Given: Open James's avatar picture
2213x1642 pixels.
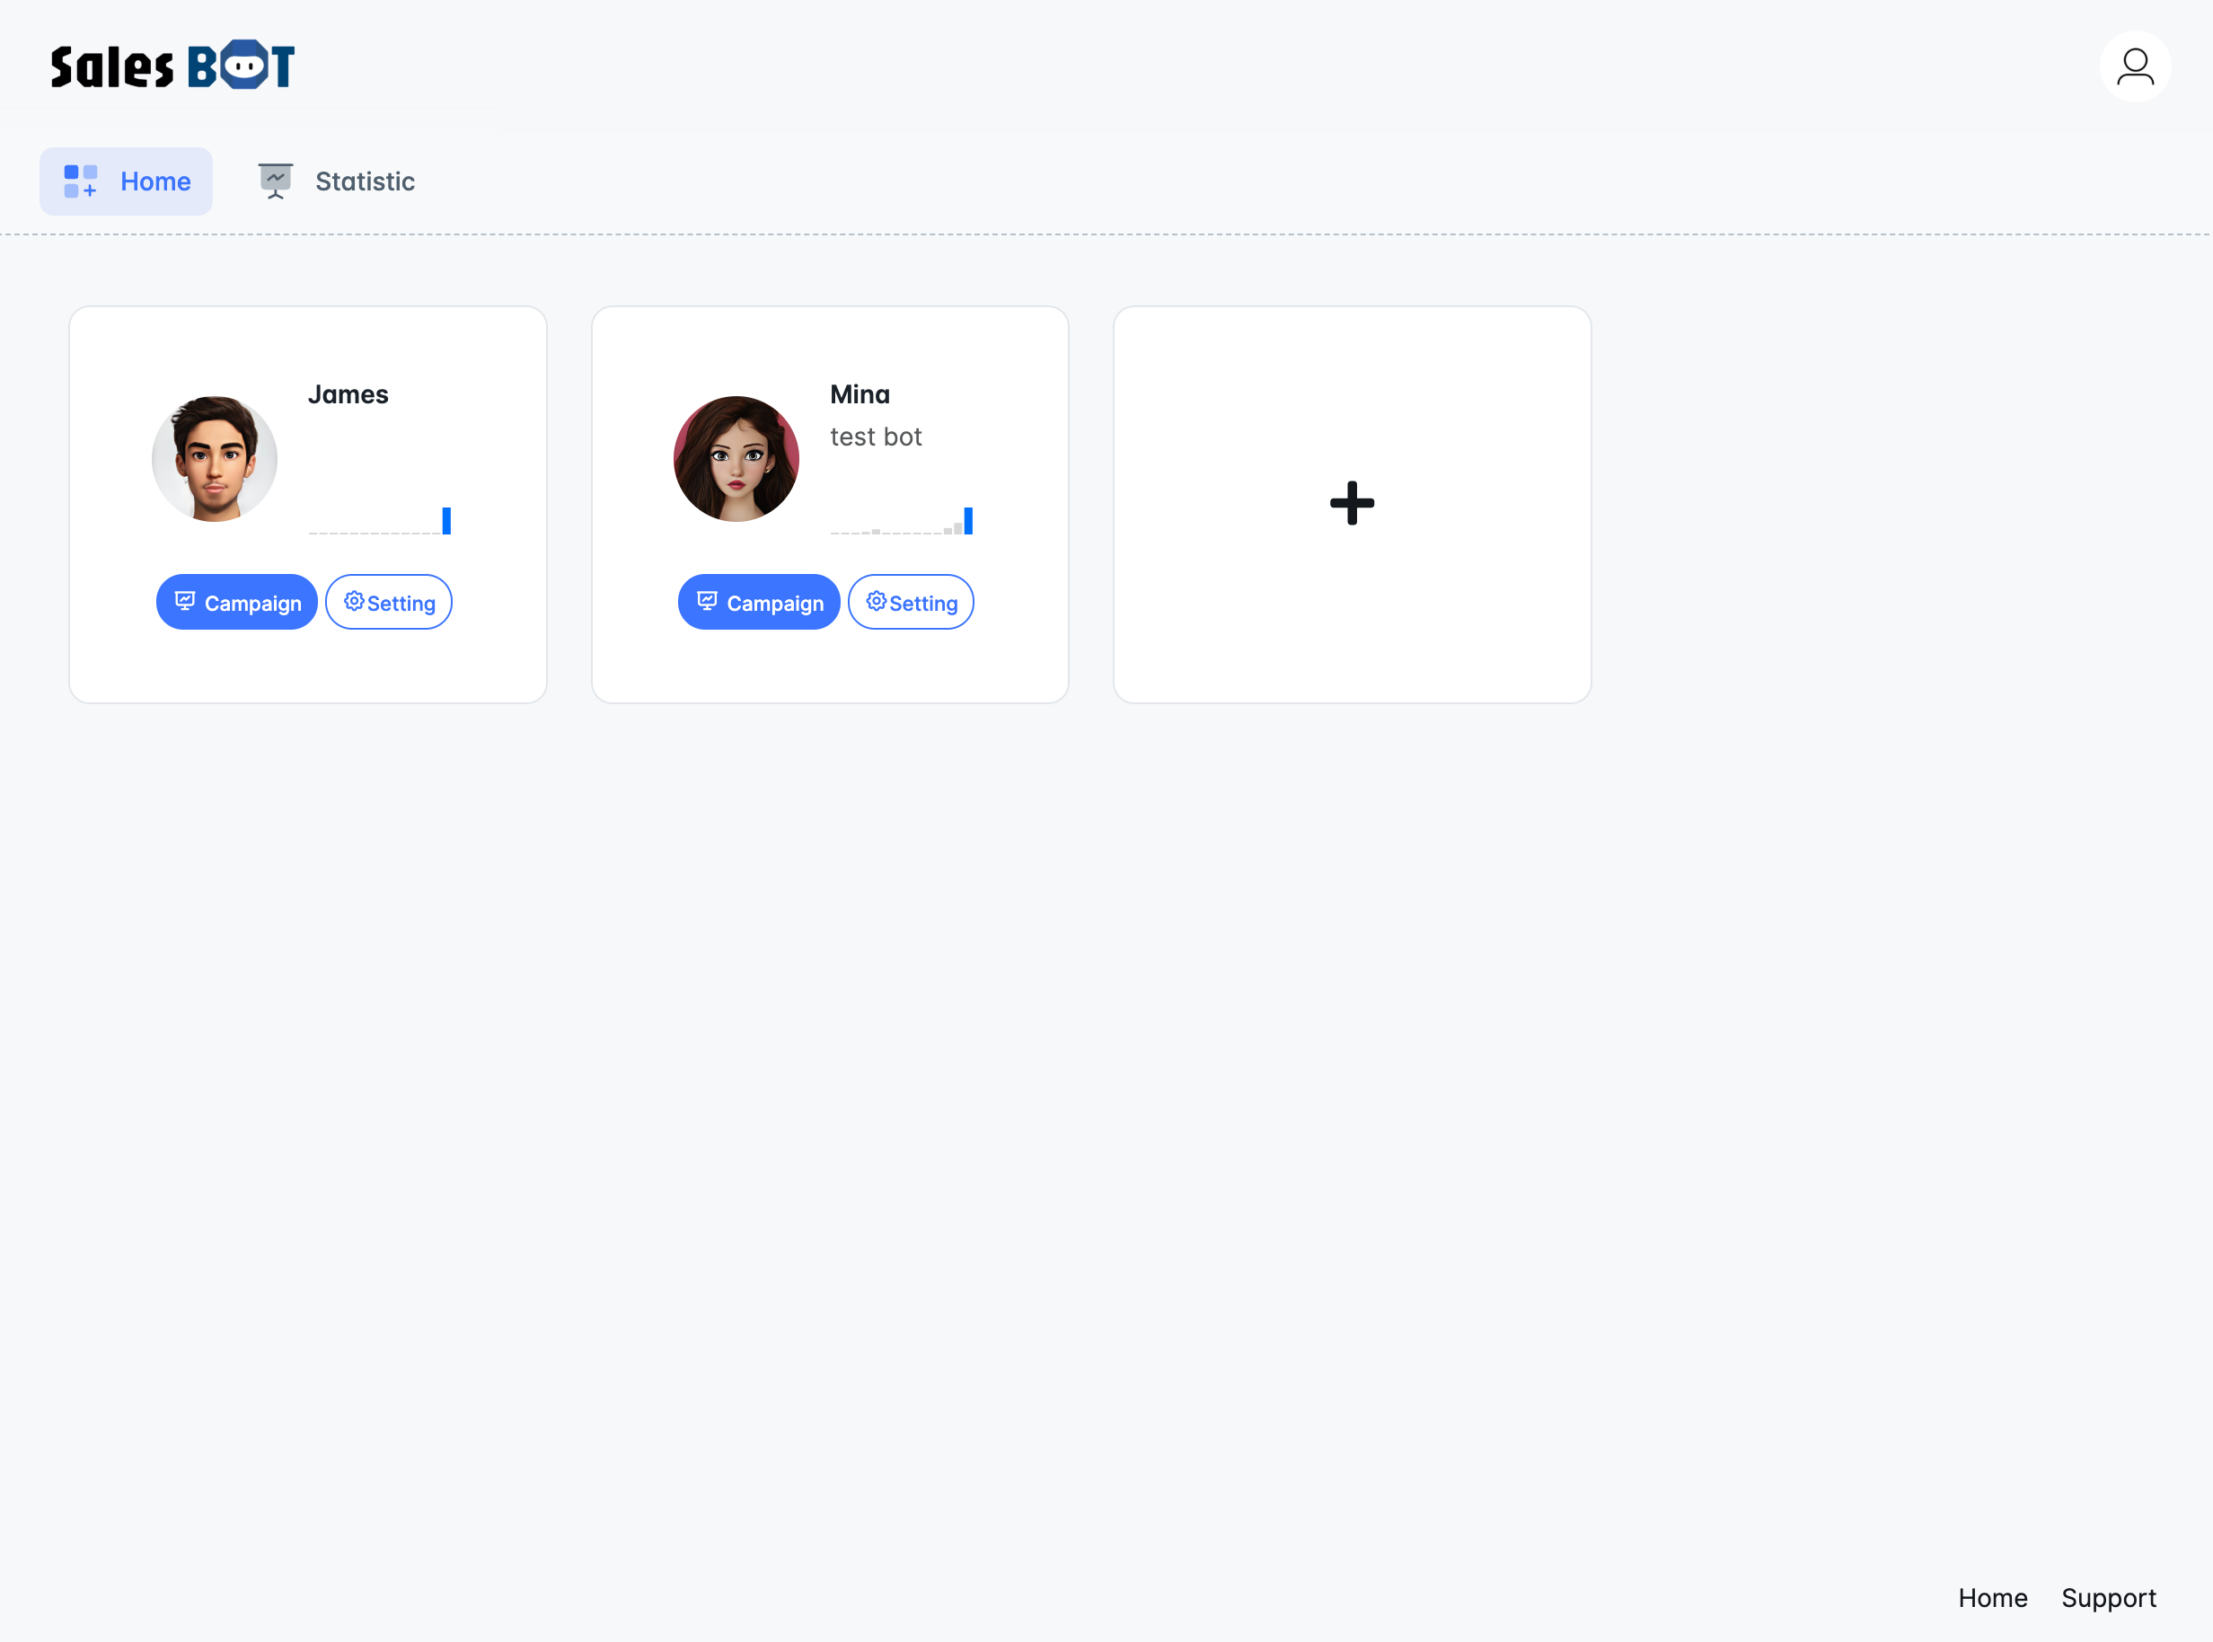Looking at the screenshot, I should (x=214, y=458).
